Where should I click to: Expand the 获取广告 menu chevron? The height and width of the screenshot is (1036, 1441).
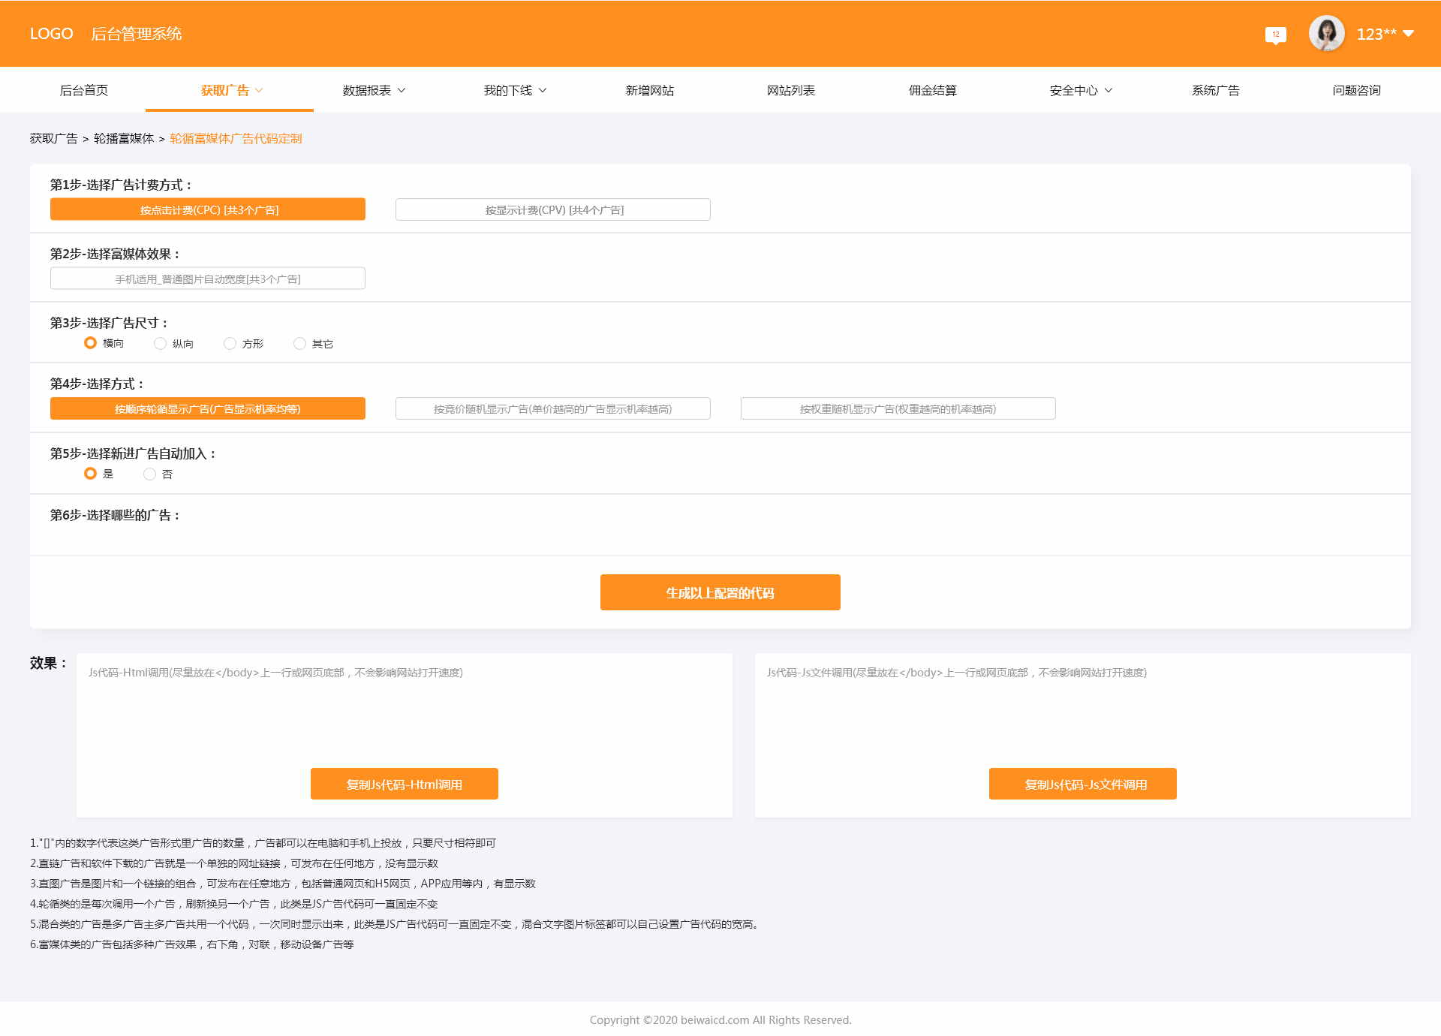(259, 90)
